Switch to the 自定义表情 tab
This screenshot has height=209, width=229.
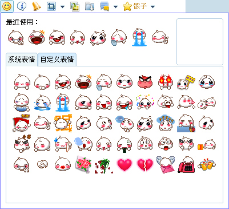(x=57, y=60)
